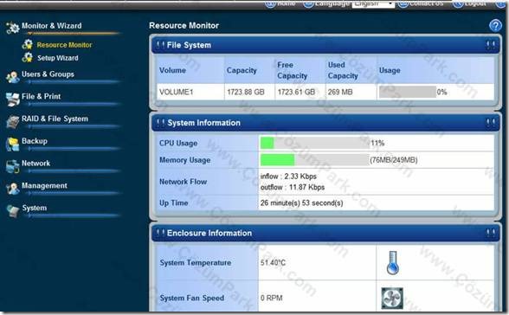Collapse File System panel via right header icon
This screenshot has height=315, width=509.
point(491,45)
